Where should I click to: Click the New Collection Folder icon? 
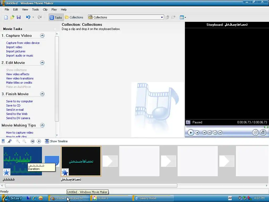[173, 17]
